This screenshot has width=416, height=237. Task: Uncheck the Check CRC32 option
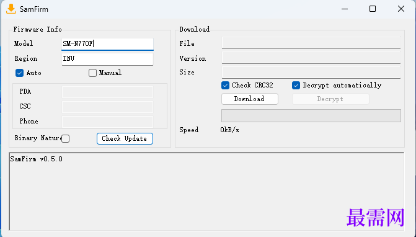(x=225, y=85)
